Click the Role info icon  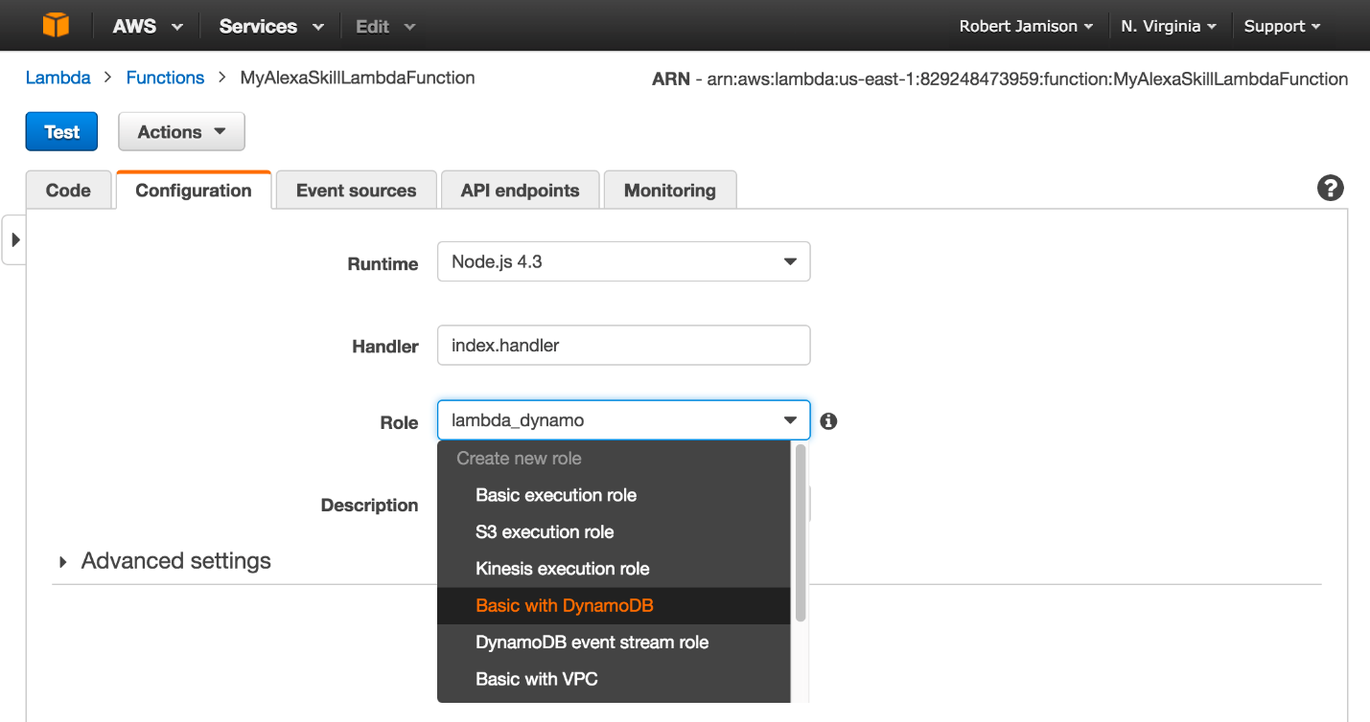point(829,420)
